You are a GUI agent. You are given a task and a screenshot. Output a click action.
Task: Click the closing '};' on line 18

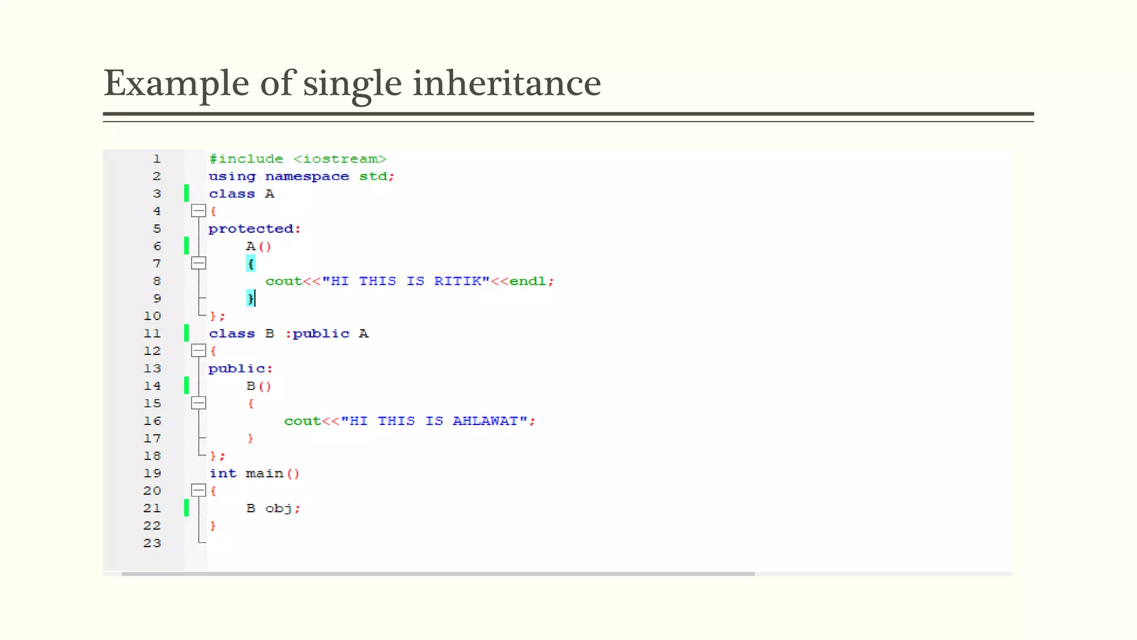[218, 456]
